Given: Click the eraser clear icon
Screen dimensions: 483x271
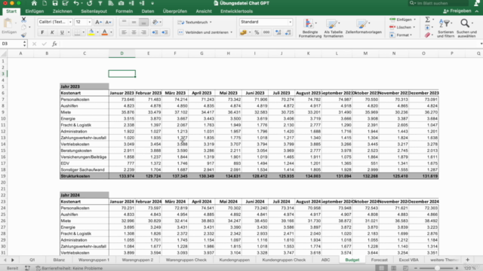Looking at the screenshot, I should 428,35.
